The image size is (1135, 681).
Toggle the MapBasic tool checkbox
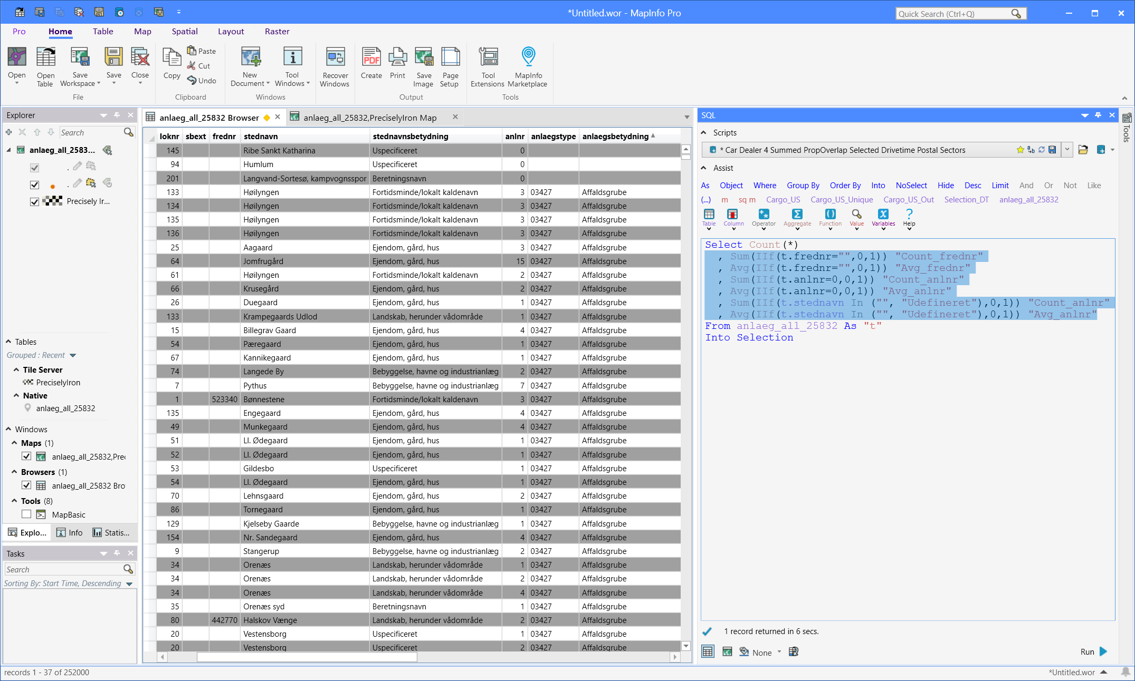(x=26, y=514)
